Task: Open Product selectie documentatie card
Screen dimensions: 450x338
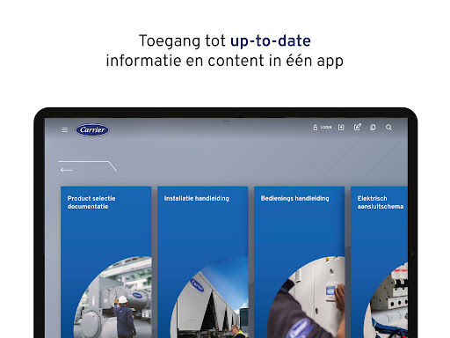Action: (106, 262)
